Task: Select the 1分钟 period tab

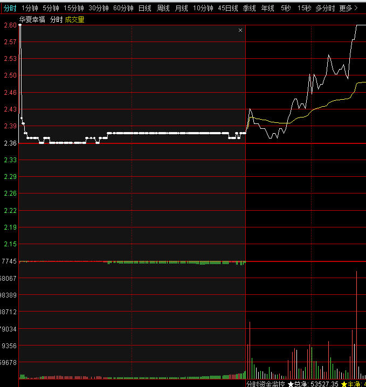Action: 30,8
